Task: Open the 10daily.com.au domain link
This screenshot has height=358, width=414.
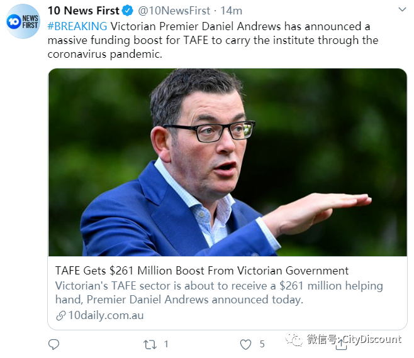Action: click(x=106, y=315)
